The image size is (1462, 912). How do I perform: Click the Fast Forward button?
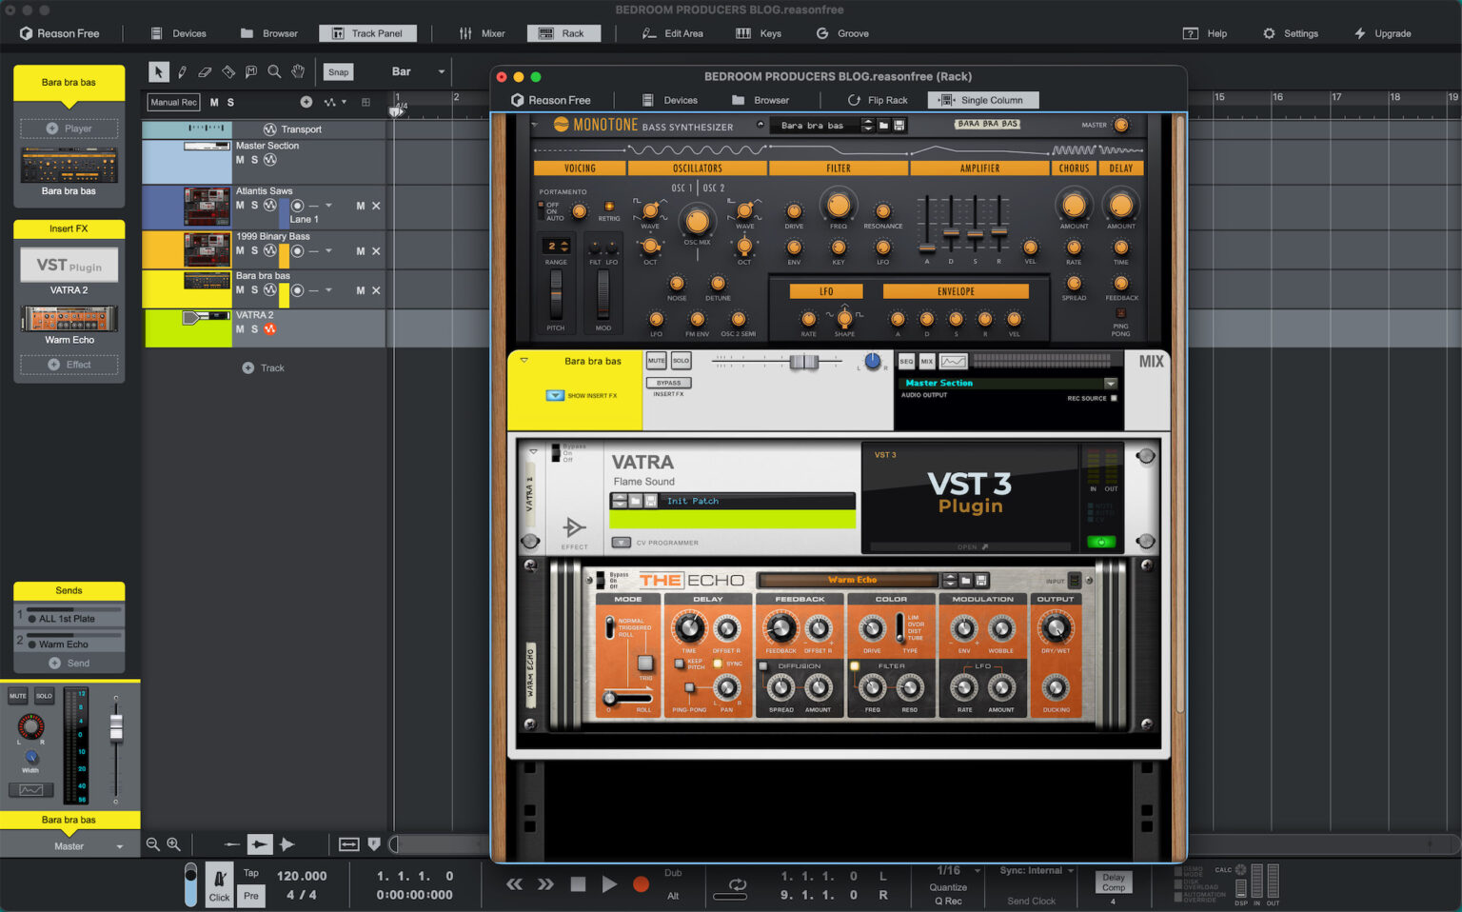tap(545, 884)
